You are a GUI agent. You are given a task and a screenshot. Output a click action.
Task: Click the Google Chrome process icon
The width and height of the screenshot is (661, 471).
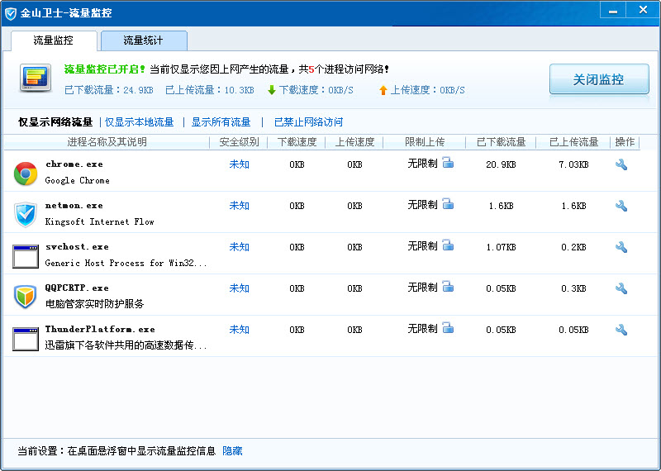tap(26, 174)
